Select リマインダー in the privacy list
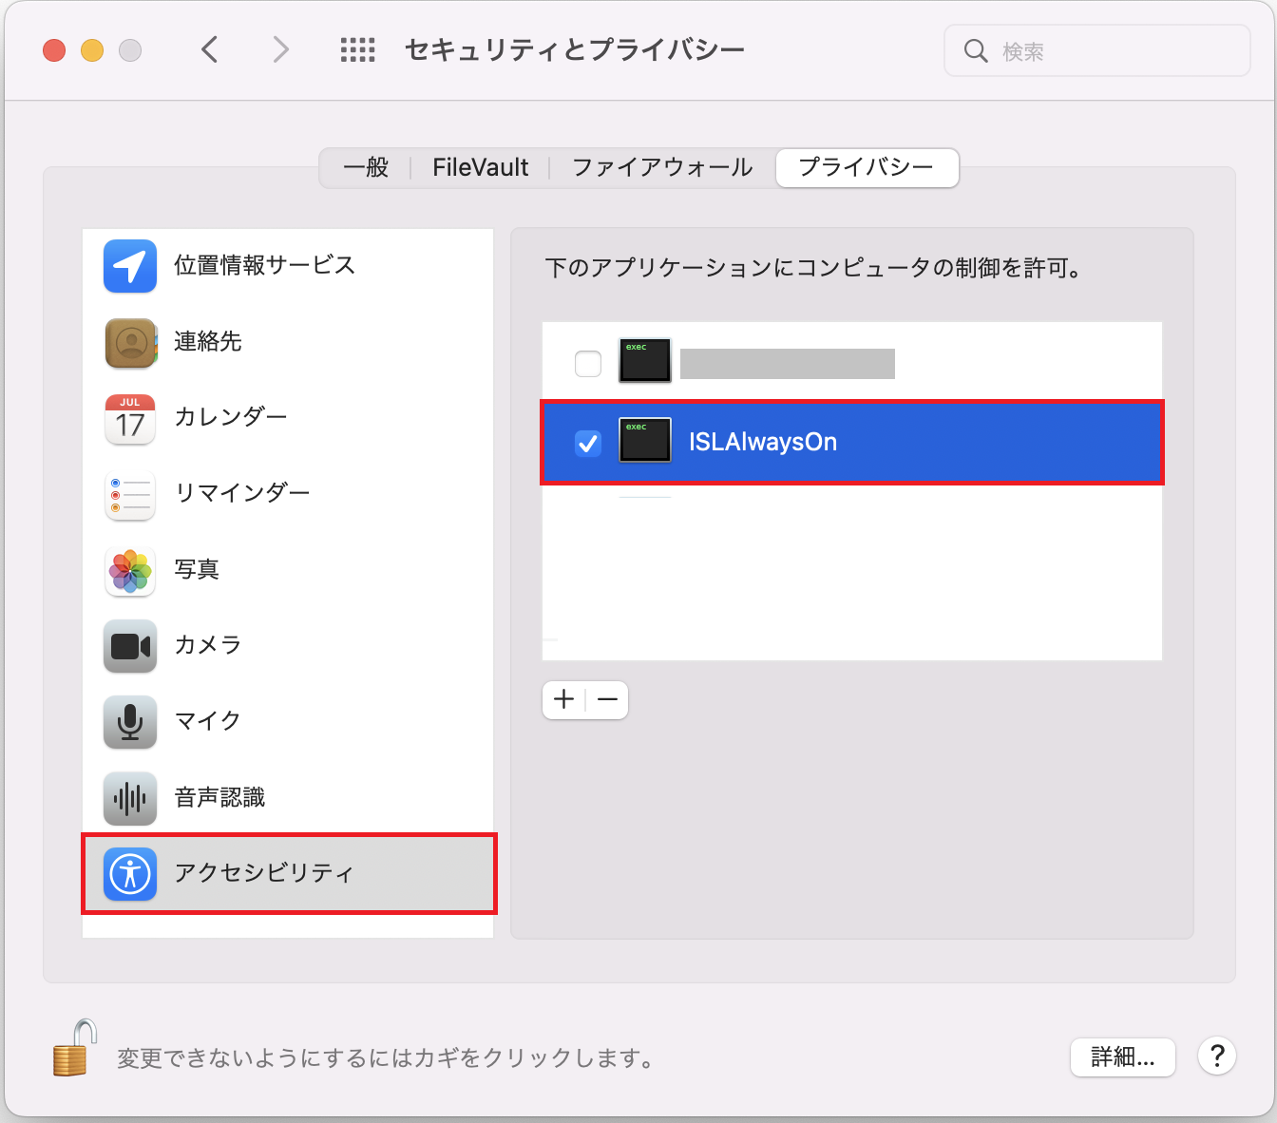1277x1123 pixels. point(288,494)
